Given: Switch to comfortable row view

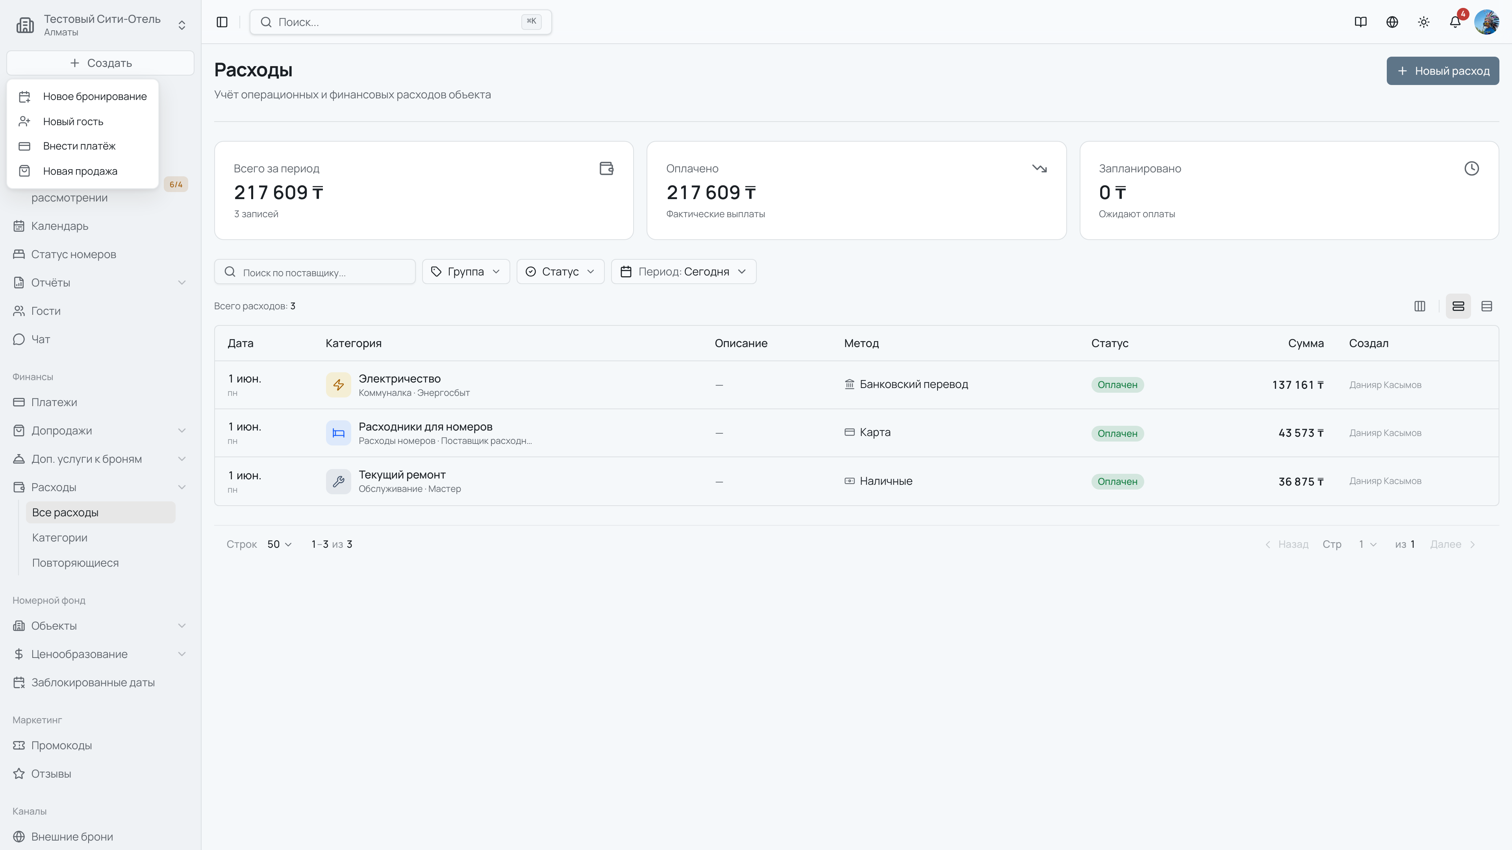Looking at the screenshot, I should tap(1458, 306).
